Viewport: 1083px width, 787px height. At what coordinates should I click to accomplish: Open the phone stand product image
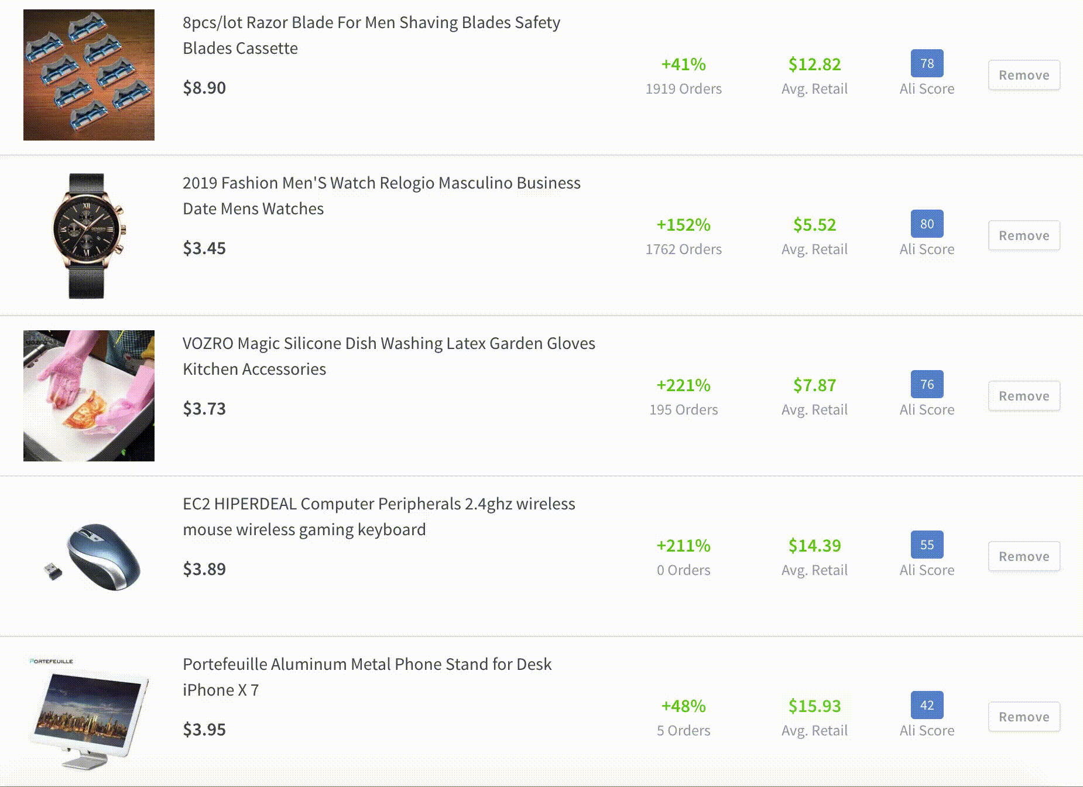[x=89, y=717]
